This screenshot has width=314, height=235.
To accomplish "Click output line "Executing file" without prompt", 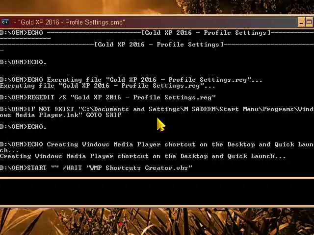I will click(107, 86).
